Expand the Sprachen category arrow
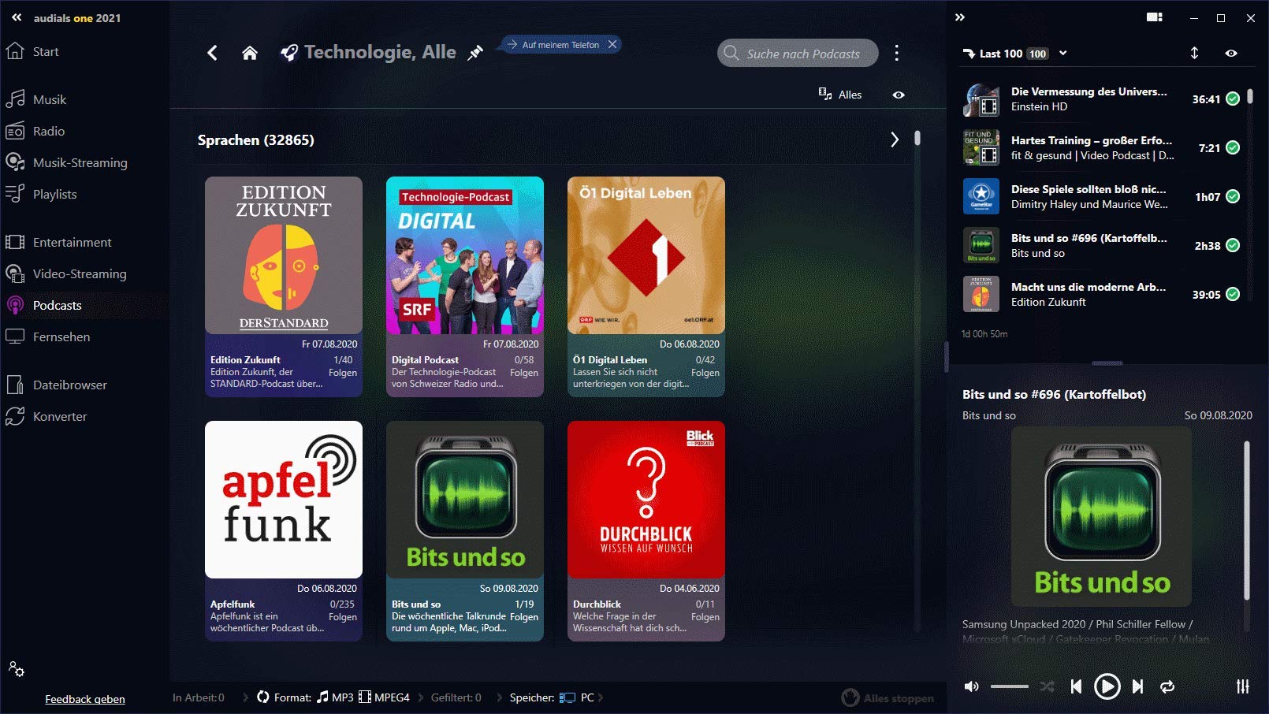 pos(895,139)
